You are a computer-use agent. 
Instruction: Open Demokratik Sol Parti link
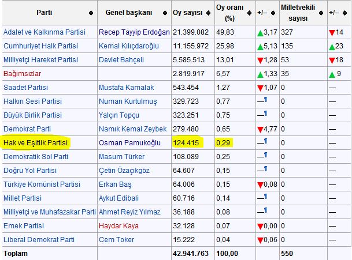pyautogui.click(x=36, y=157)
